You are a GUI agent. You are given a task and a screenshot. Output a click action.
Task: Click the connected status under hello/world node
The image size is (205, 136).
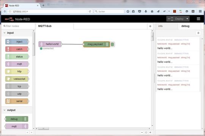click(47, 48)
